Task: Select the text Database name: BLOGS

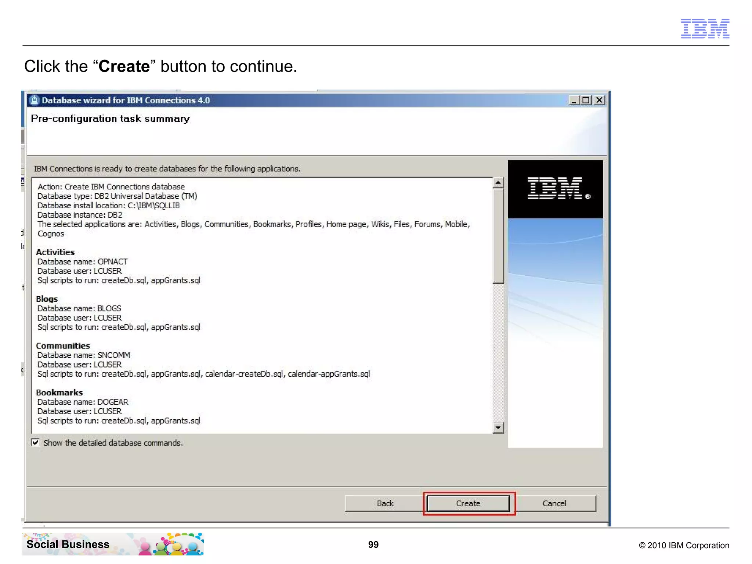Action: [79, 308]
